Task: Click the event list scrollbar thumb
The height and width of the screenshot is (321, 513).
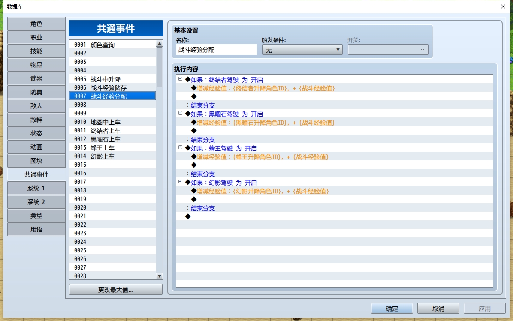Action: click(x=159, y=67)
